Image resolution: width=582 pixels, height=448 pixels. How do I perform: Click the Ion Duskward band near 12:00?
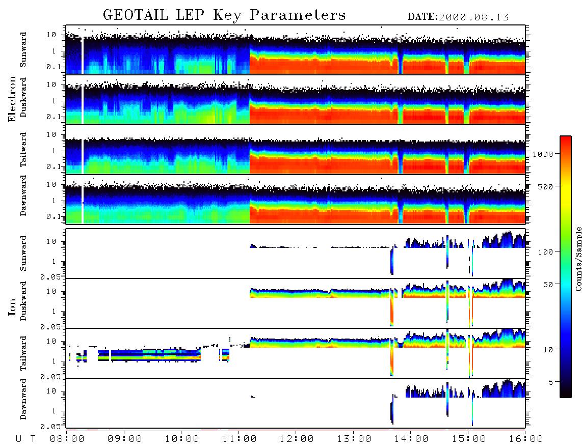pos(297,293)
